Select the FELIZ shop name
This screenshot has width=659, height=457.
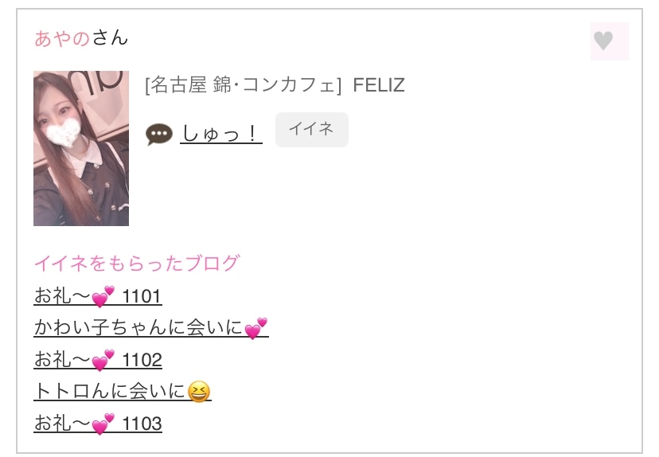coord(379,85)
